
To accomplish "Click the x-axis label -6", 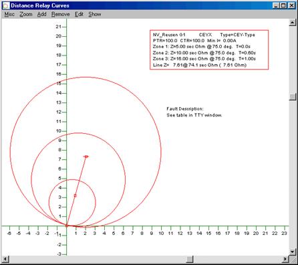I will point(9,234).
